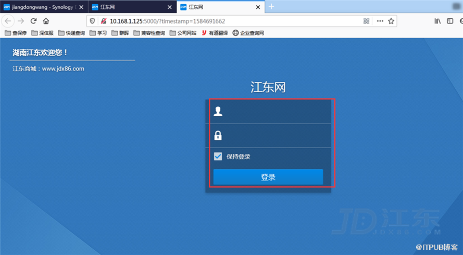
Task: Close the active 江东网 tab
Action: [x=258, y=7]
